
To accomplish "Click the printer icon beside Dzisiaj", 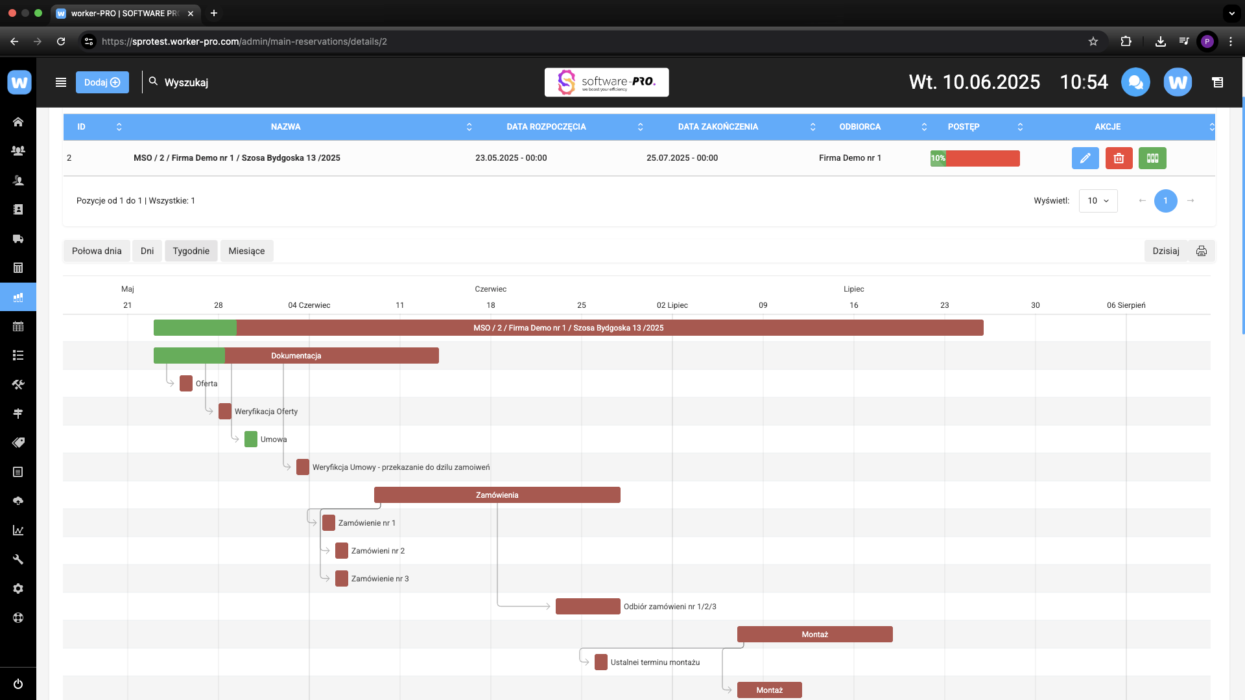I will 1202,251.
